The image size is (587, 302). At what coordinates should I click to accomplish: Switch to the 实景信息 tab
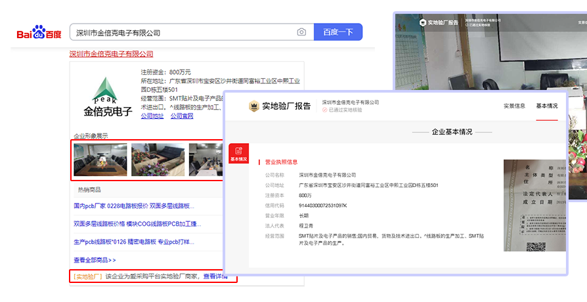click(x=514, y=106)
